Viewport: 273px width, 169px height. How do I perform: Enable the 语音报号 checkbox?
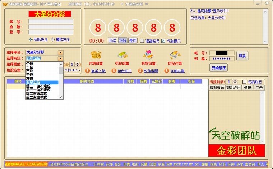point(142,41)
